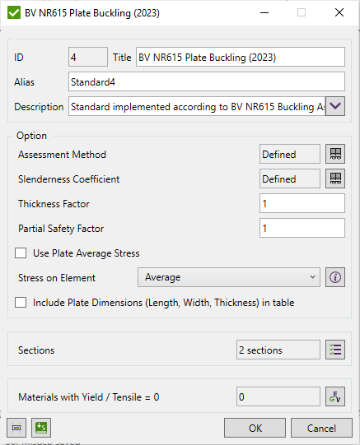Toggle Include Plate Dimensions in table

tap(21, 302)
